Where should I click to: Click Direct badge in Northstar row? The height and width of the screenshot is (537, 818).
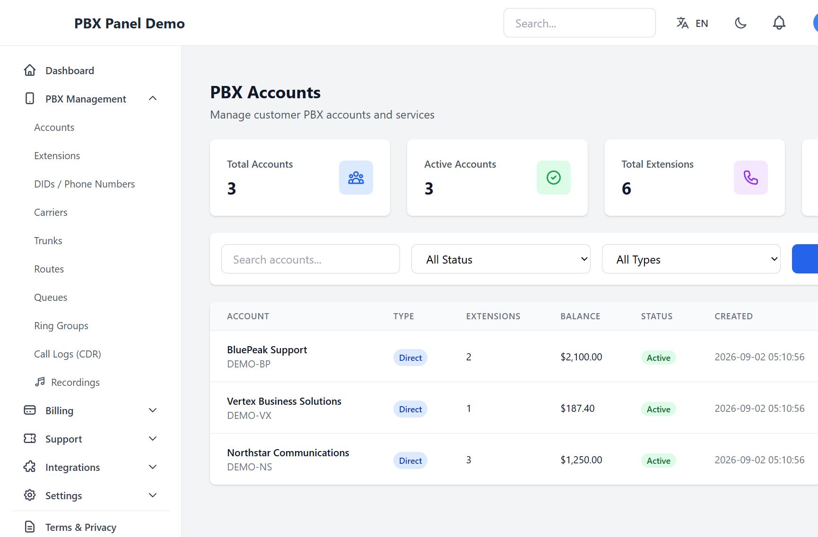pyautogui.click(x=410, y=460)
